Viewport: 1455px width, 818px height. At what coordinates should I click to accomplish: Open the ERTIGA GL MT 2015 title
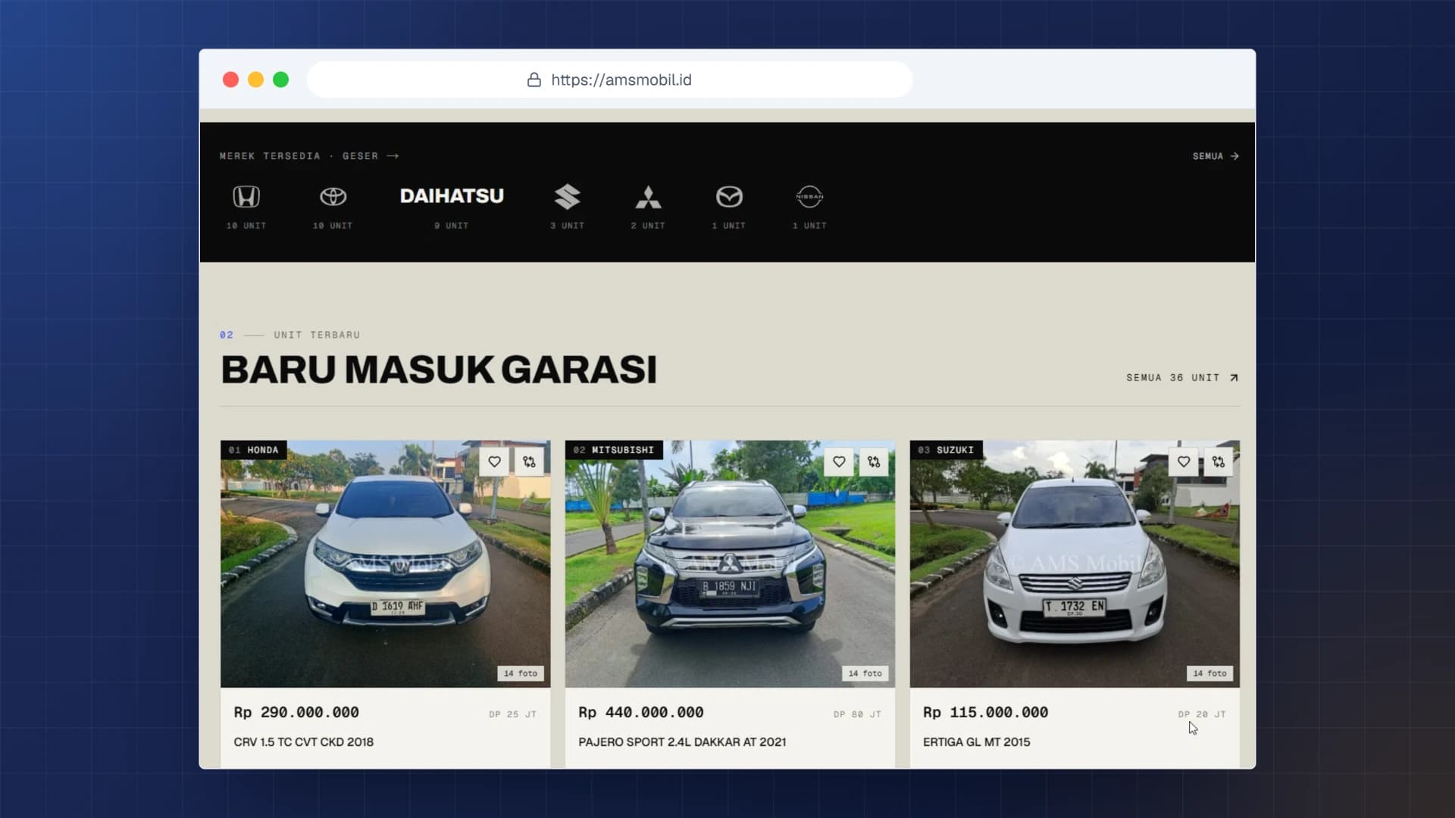point(976,742)
